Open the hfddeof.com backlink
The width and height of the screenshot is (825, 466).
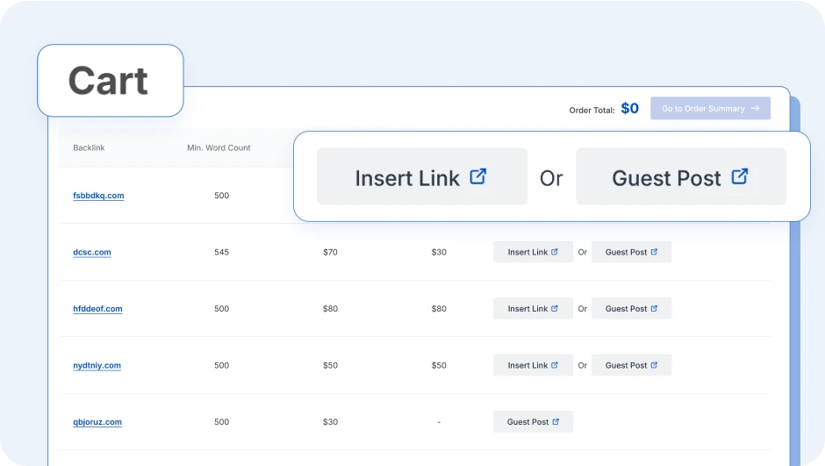click(98, 309)
